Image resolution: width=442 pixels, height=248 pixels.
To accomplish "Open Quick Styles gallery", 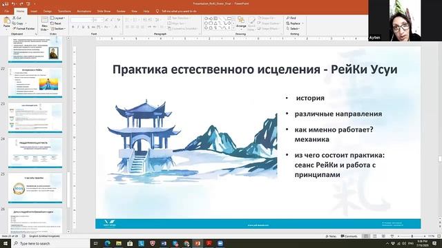I will [x=251, y=23].
